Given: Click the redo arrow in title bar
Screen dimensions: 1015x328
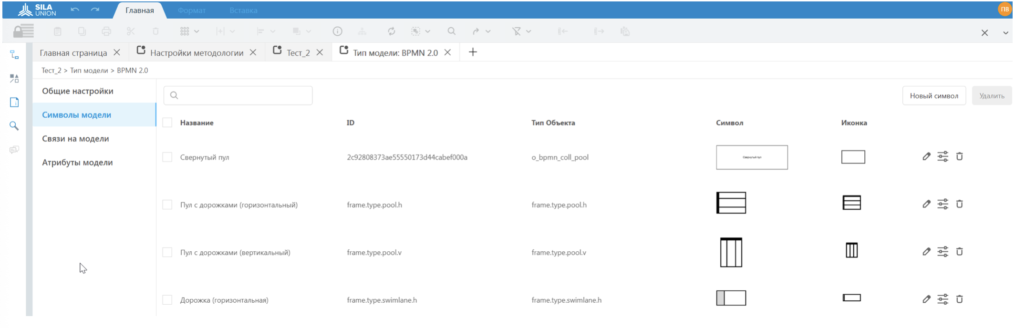Looking at the screenshot, I should [95, 10].
